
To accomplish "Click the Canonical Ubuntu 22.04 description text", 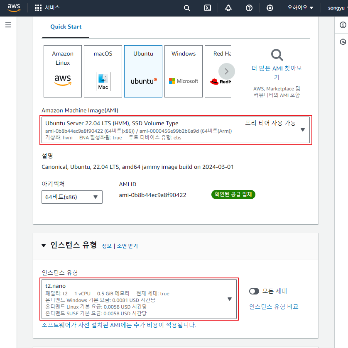I will [137, 167].
